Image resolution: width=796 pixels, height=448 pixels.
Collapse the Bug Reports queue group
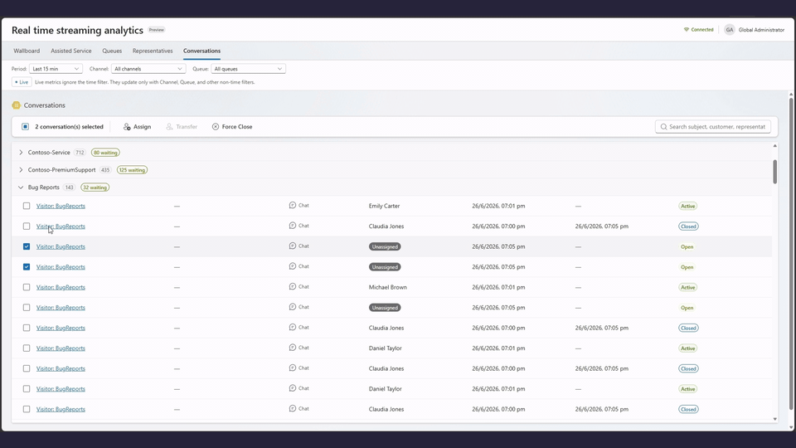point(21,187)
